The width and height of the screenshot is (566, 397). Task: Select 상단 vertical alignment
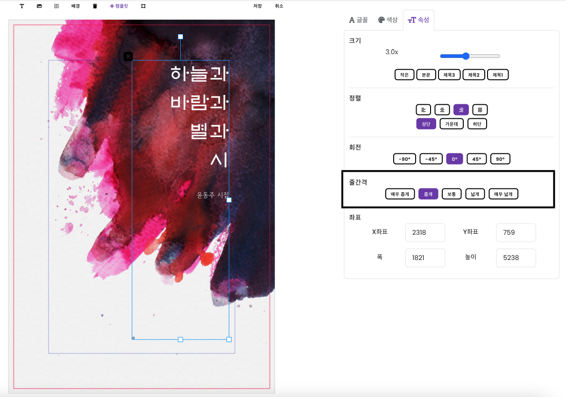(426, 124)
